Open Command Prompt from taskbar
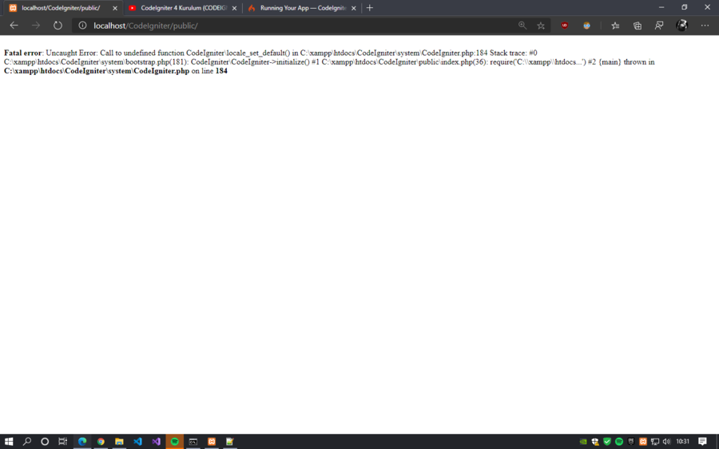Image resolution: width=719 pixels, height=449 pixels. [x=193, y=442]
